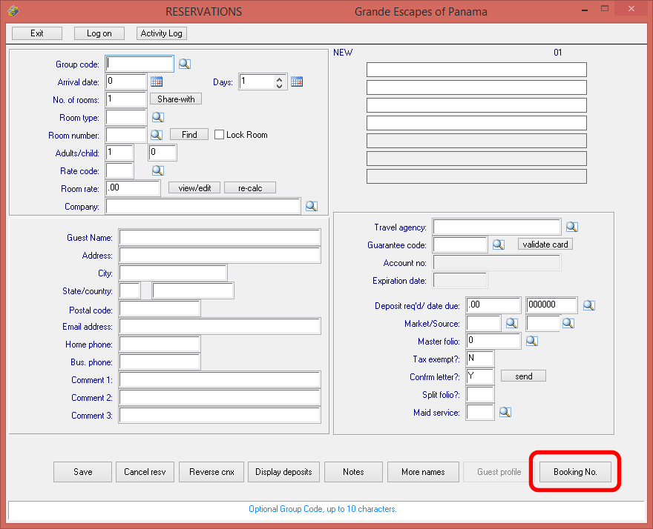Click the Exit button
Screen dimensions: 653x529
click(x=37, y=33)
